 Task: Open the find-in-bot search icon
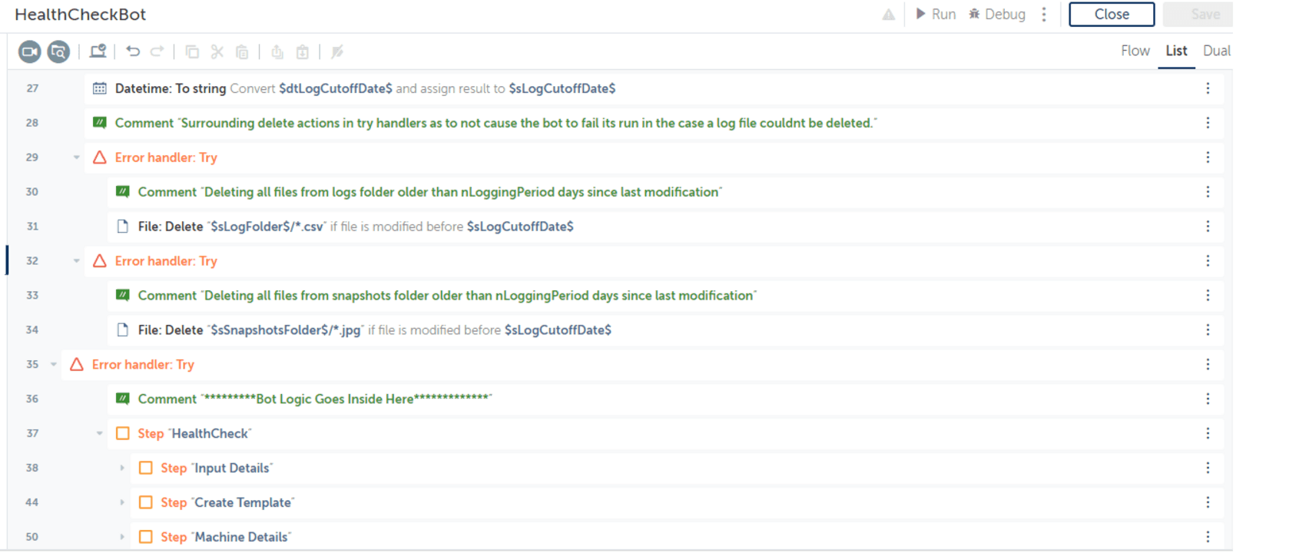(58, 51)
